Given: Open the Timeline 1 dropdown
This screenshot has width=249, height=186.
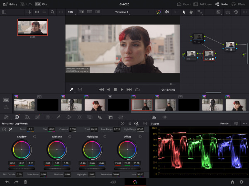Looking at the screenshot, I should 122,12.
